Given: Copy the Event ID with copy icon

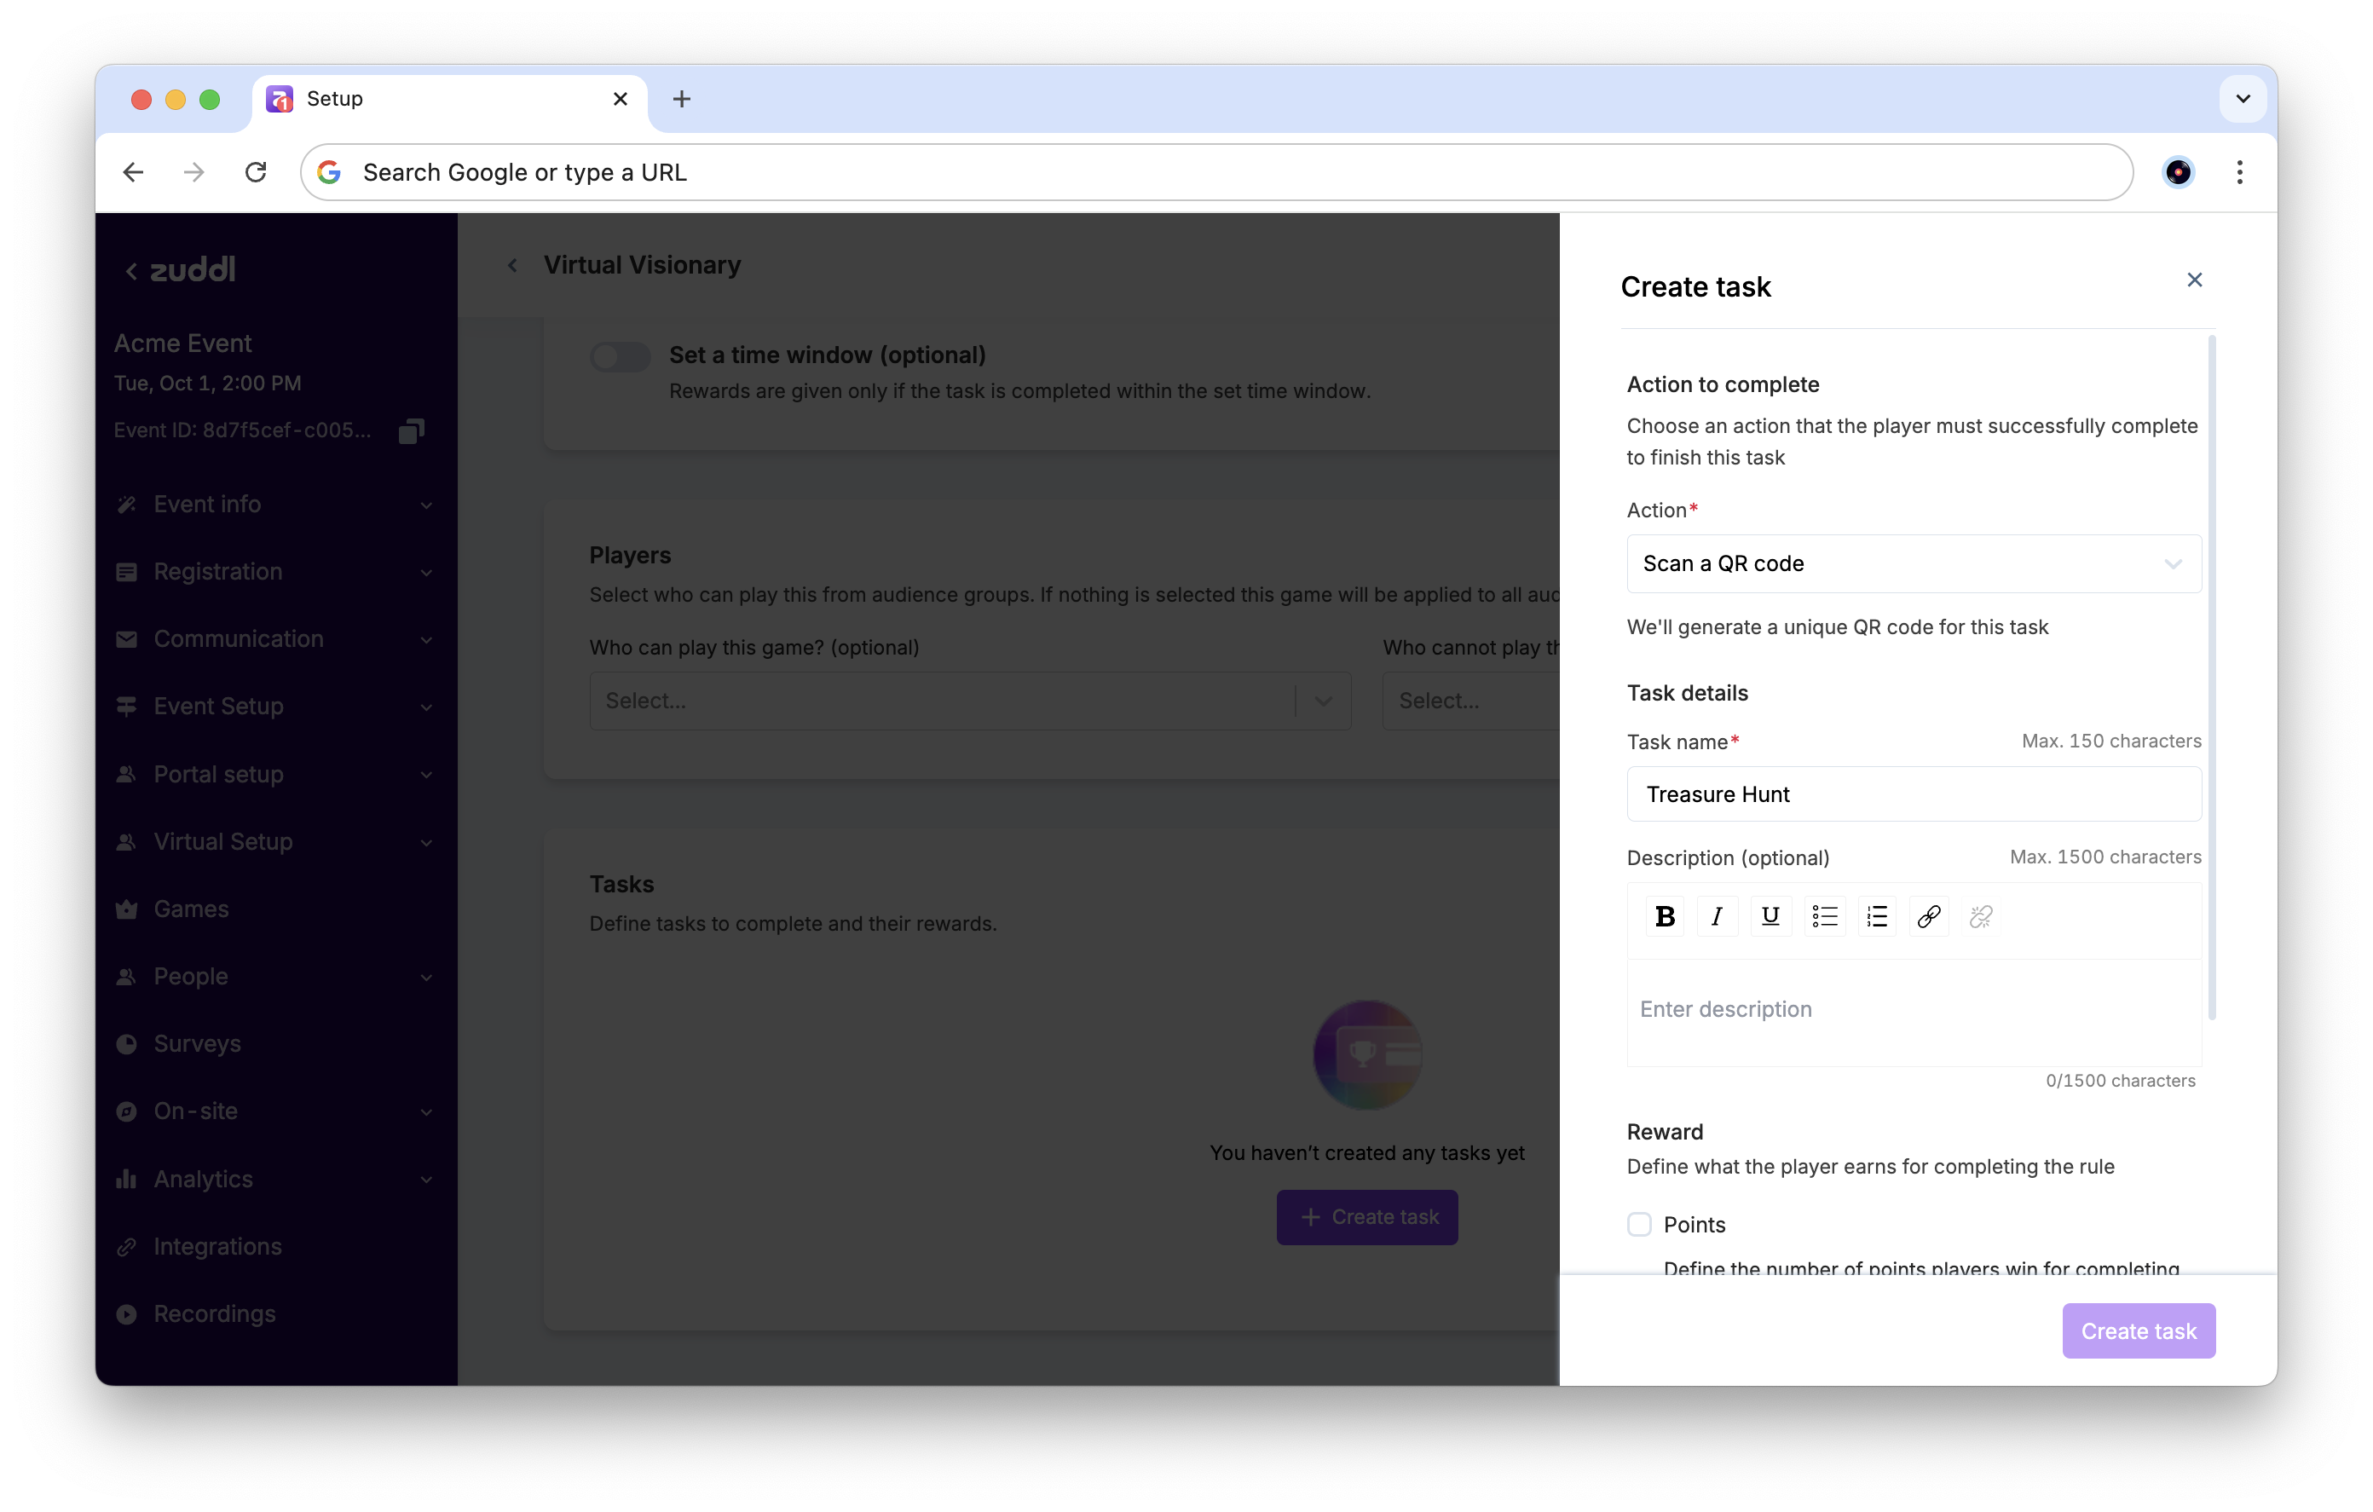Looking at the screenshot, I should coord(411,430).
